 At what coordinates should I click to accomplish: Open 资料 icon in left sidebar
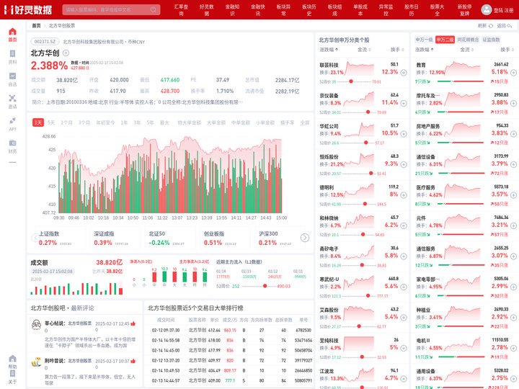click(x=12, y=53)
